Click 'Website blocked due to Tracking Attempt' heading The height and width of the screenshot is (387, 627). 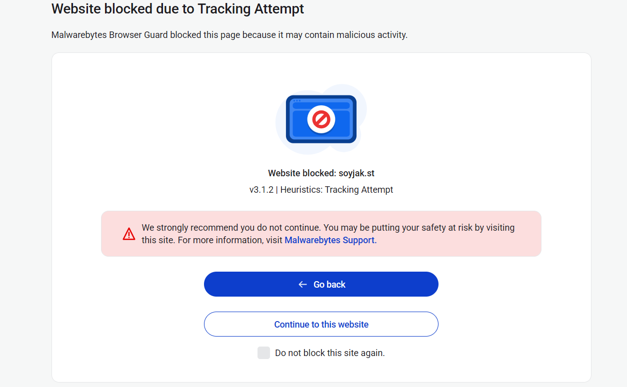coord(177,9)
